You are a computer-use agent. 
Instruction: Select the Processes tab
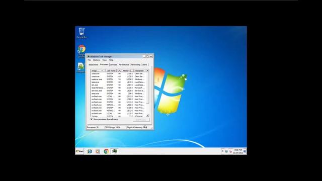[x=104, y=64]
